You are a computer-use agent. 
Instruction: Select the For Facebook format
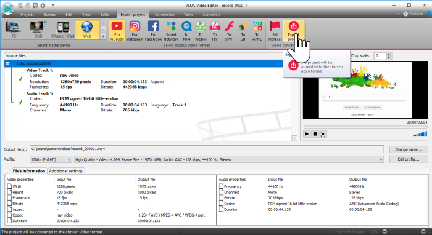pos(154,31)
